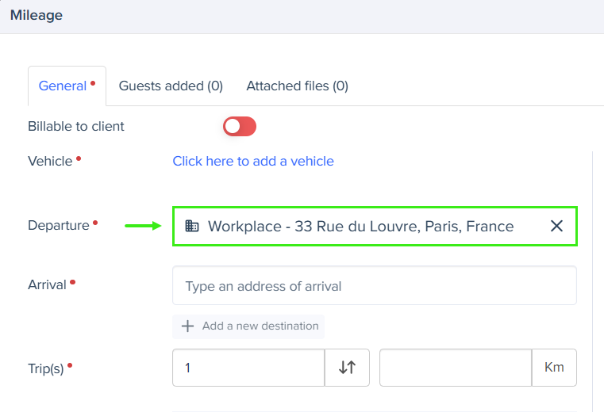Screen dimensions: 604x412
Task: Click the 'Click here to add a vehicle' link
Action: [253, 161]
